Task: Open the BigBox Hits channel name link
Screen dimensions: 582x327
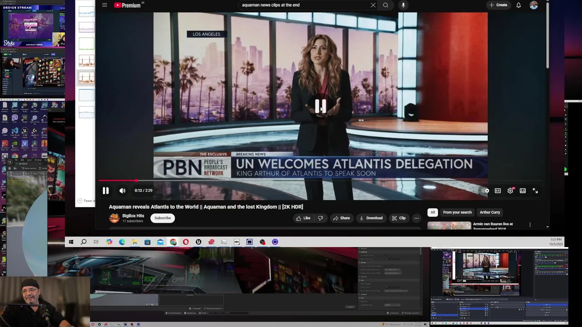Action: pyautogui.click(x=133, y=216)
